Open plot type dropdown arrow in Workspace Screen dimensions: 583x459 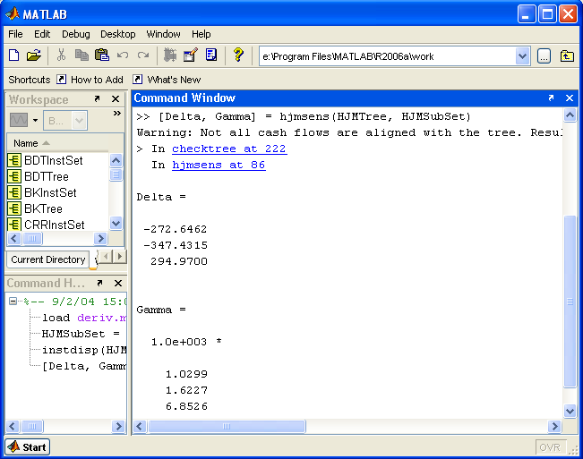pos(35,120)
